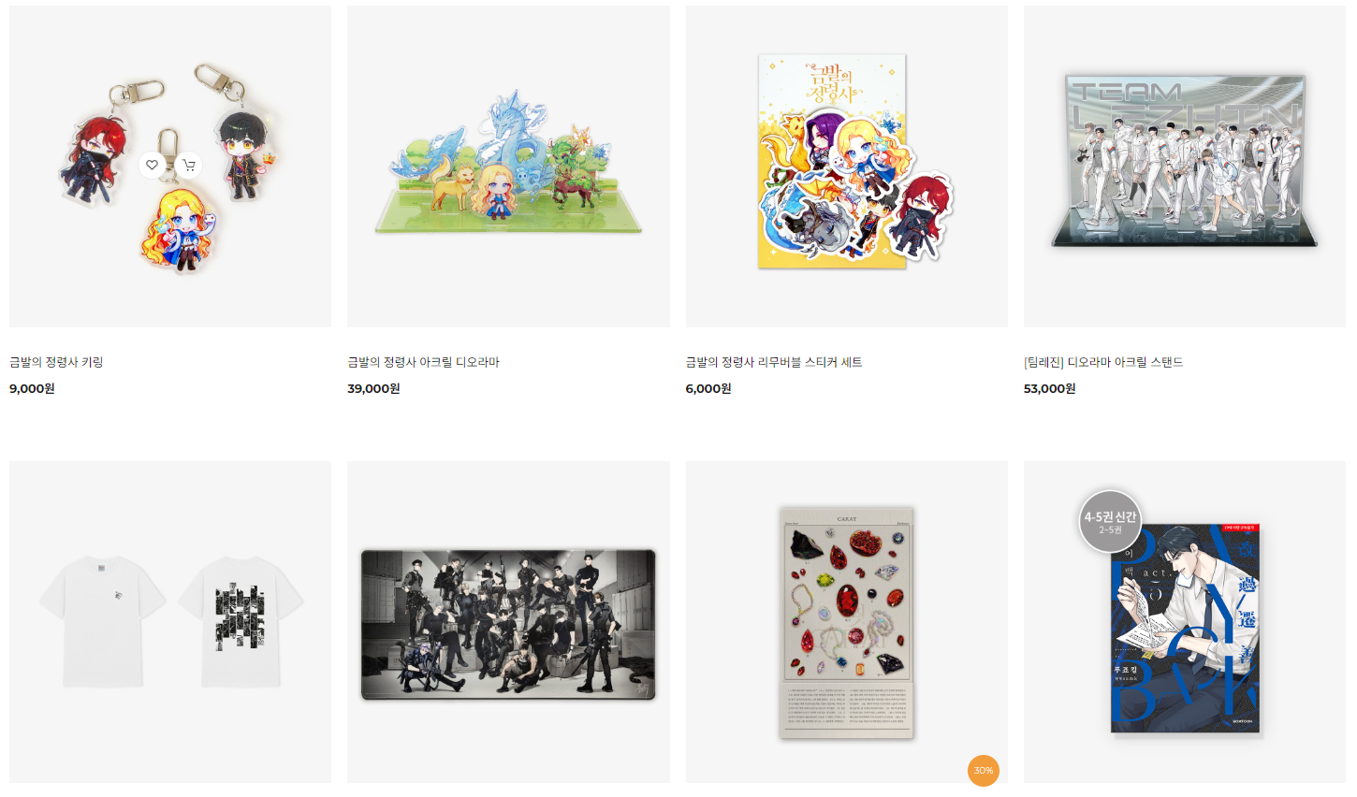Click the heart wishlist icon on keyring

point(152,166)
